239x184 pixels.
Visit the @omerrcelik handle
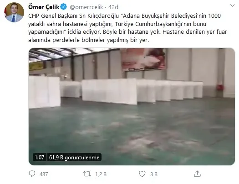click(x=86, y=7)
